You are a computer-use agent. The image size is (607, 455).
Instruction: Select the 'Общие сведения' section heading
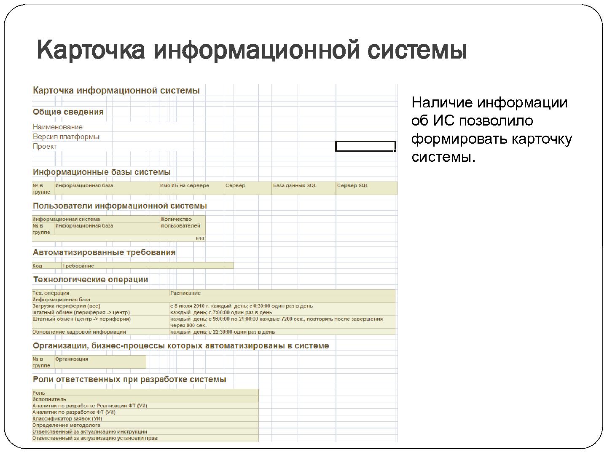click(x=68, y=112)
